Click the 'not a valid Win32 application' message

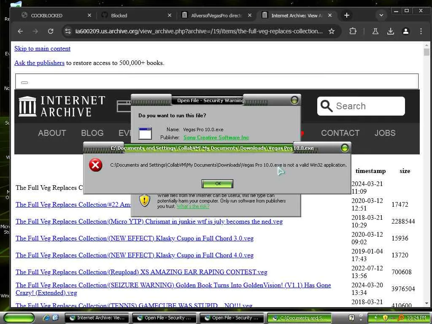(228, 165)
